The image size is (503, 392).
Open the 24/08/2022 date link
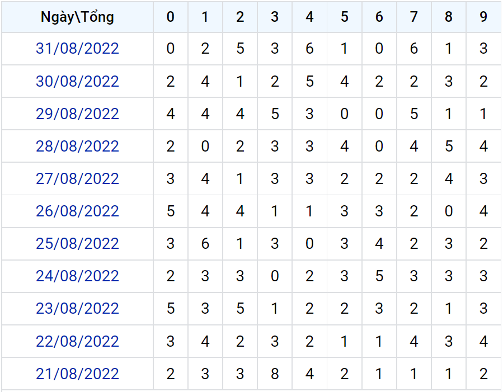point(77,276)
